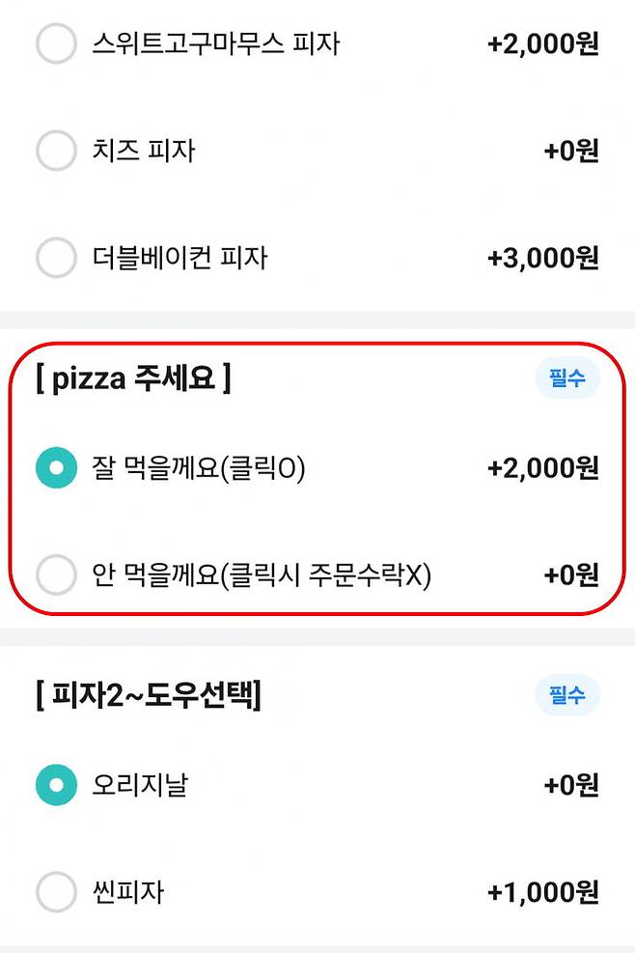Click +0원 next to 안 먹을께요

(571, 575)
